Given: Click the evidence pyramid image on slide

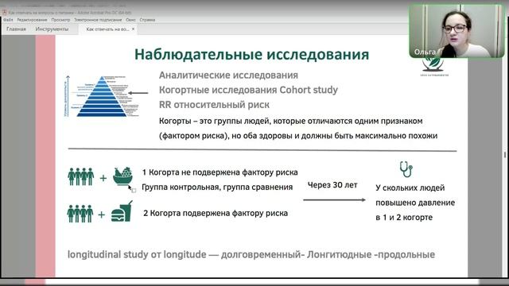Looking at the screenshot, I should point(102,96).
